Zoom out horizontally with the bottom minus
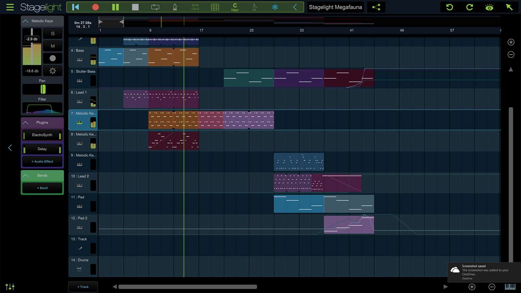 point(492,287)
